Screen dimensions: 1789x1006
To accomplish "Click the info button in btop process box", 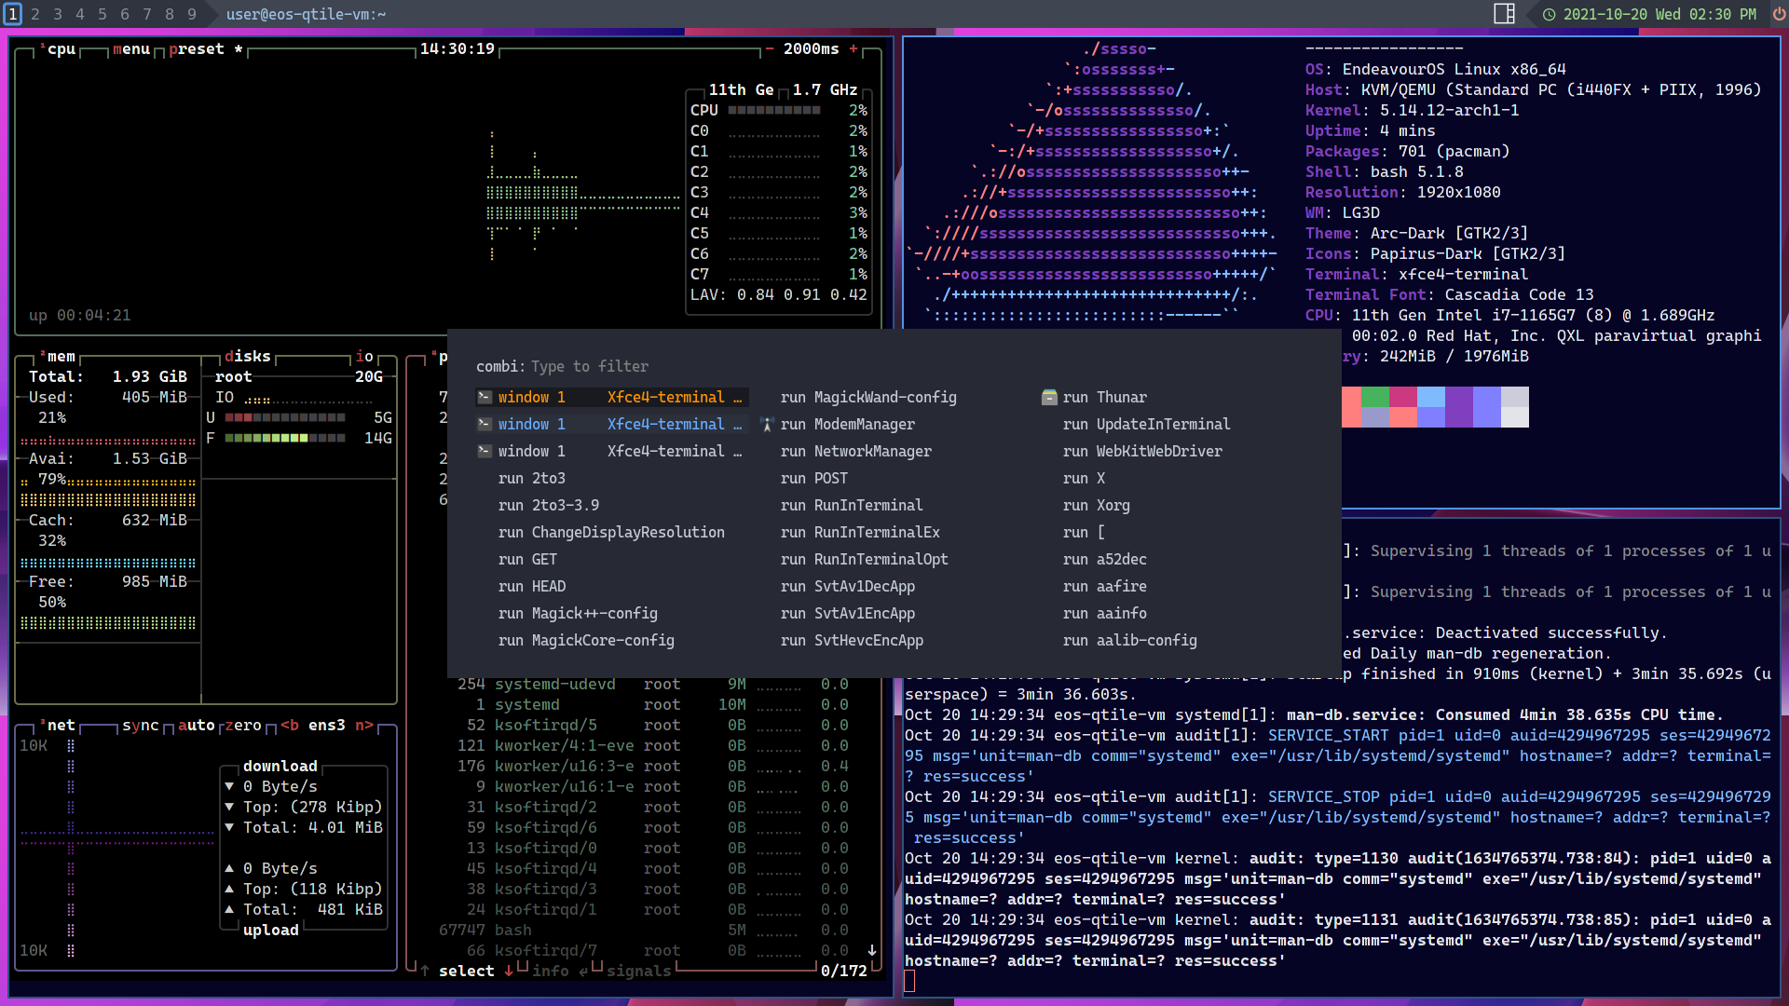I will tap(551, 971).
